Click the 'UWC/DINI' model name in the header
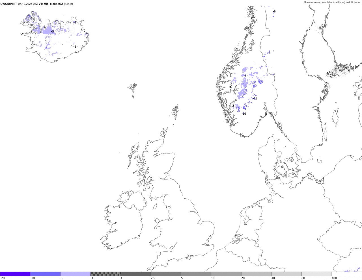362x280 pixels. (7, 4)
